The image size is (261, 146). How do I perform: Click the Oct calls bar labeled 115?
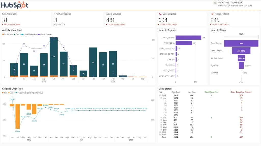[54, 56]
